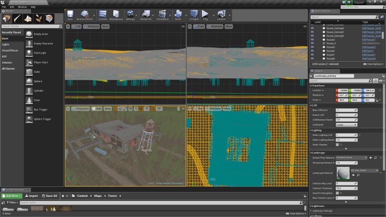This screenshot has height=217, width=386.
Task: Toggle visibility eye for house7
Action: [312, 55]
